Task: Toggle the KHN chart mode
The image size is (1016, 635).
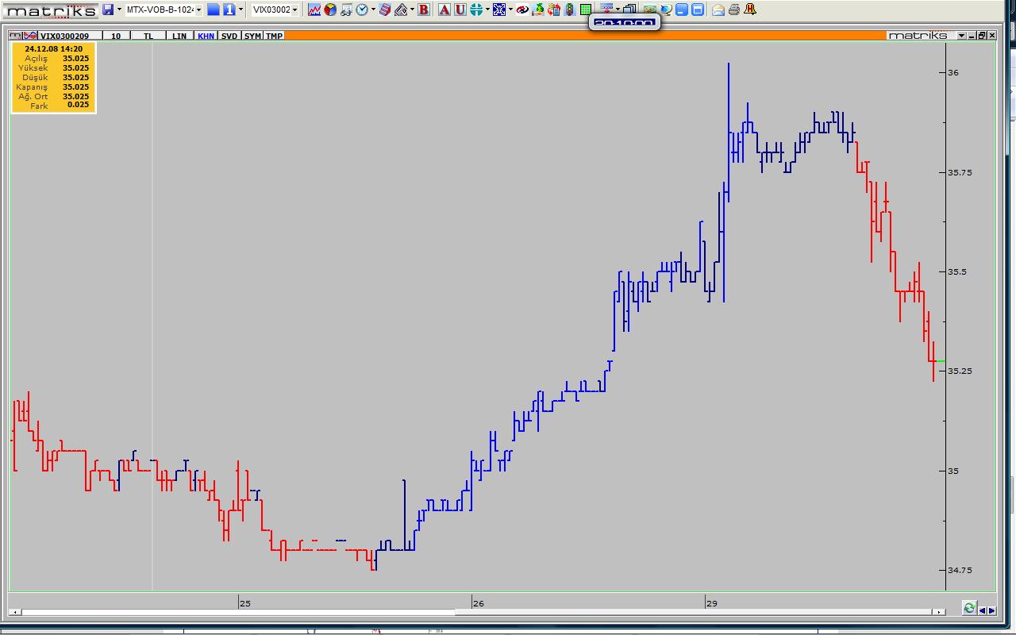Action: pyautogui.click(x=206, y=36)
